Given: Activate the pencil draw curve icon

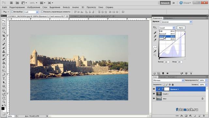Looking at the screenshot, I should 155,51.
